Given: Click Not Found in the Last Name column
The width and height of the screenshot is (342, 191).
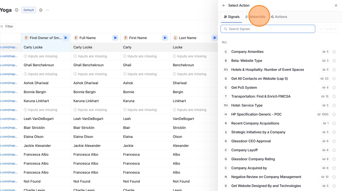Looking at the screenshot, I should [x=181, y=181].
